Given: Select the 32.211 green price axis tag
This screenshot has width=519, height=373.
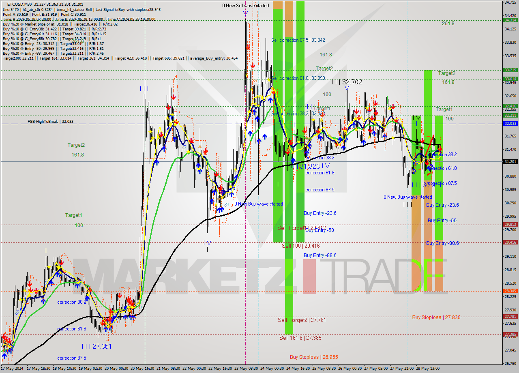Looking at the screenshot, I should tap(510, 115).
